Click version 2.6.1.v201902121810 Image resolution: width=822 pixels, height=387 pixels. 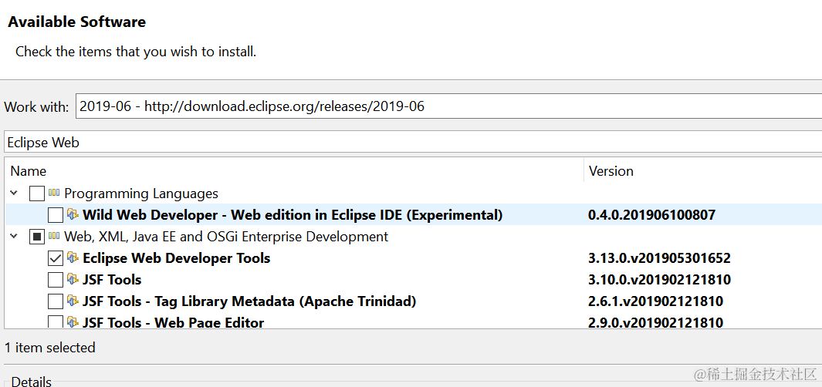[x=656, y=301]
